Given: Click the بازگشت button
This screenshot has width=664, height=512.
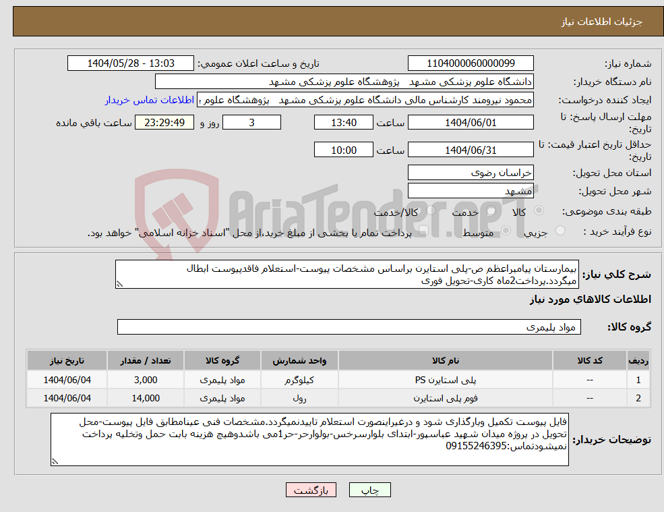Looking at the screenshot, I should coord(311,490).
